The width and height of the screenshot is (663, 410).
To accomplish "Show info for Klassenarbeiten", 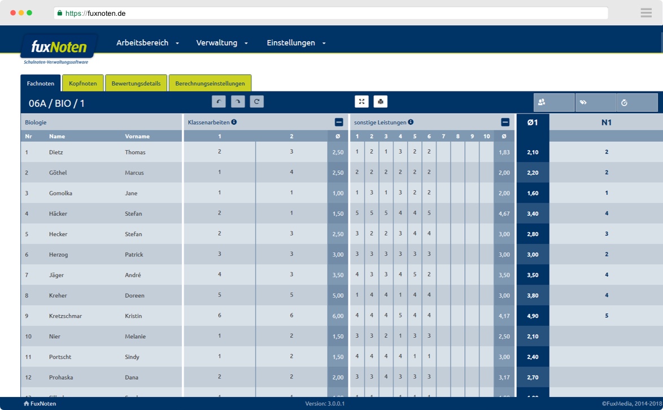I will pos(234,122).
